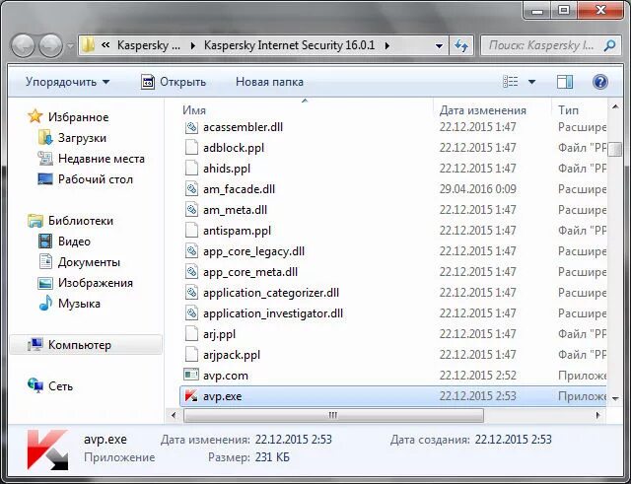Click the horizontal scrollbar thumb

(333, 415)
